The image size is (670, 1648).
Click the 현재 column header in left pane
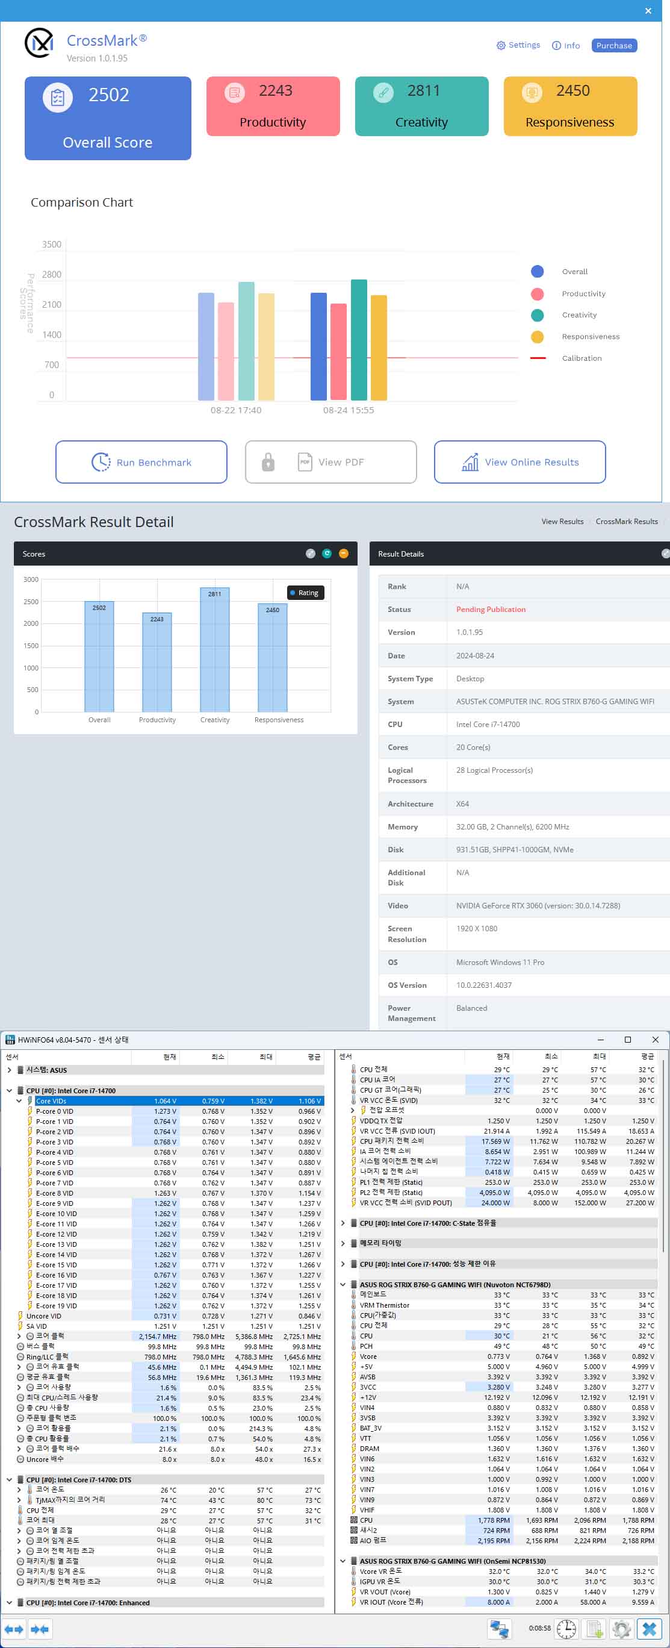click(x=155, y=1057)
